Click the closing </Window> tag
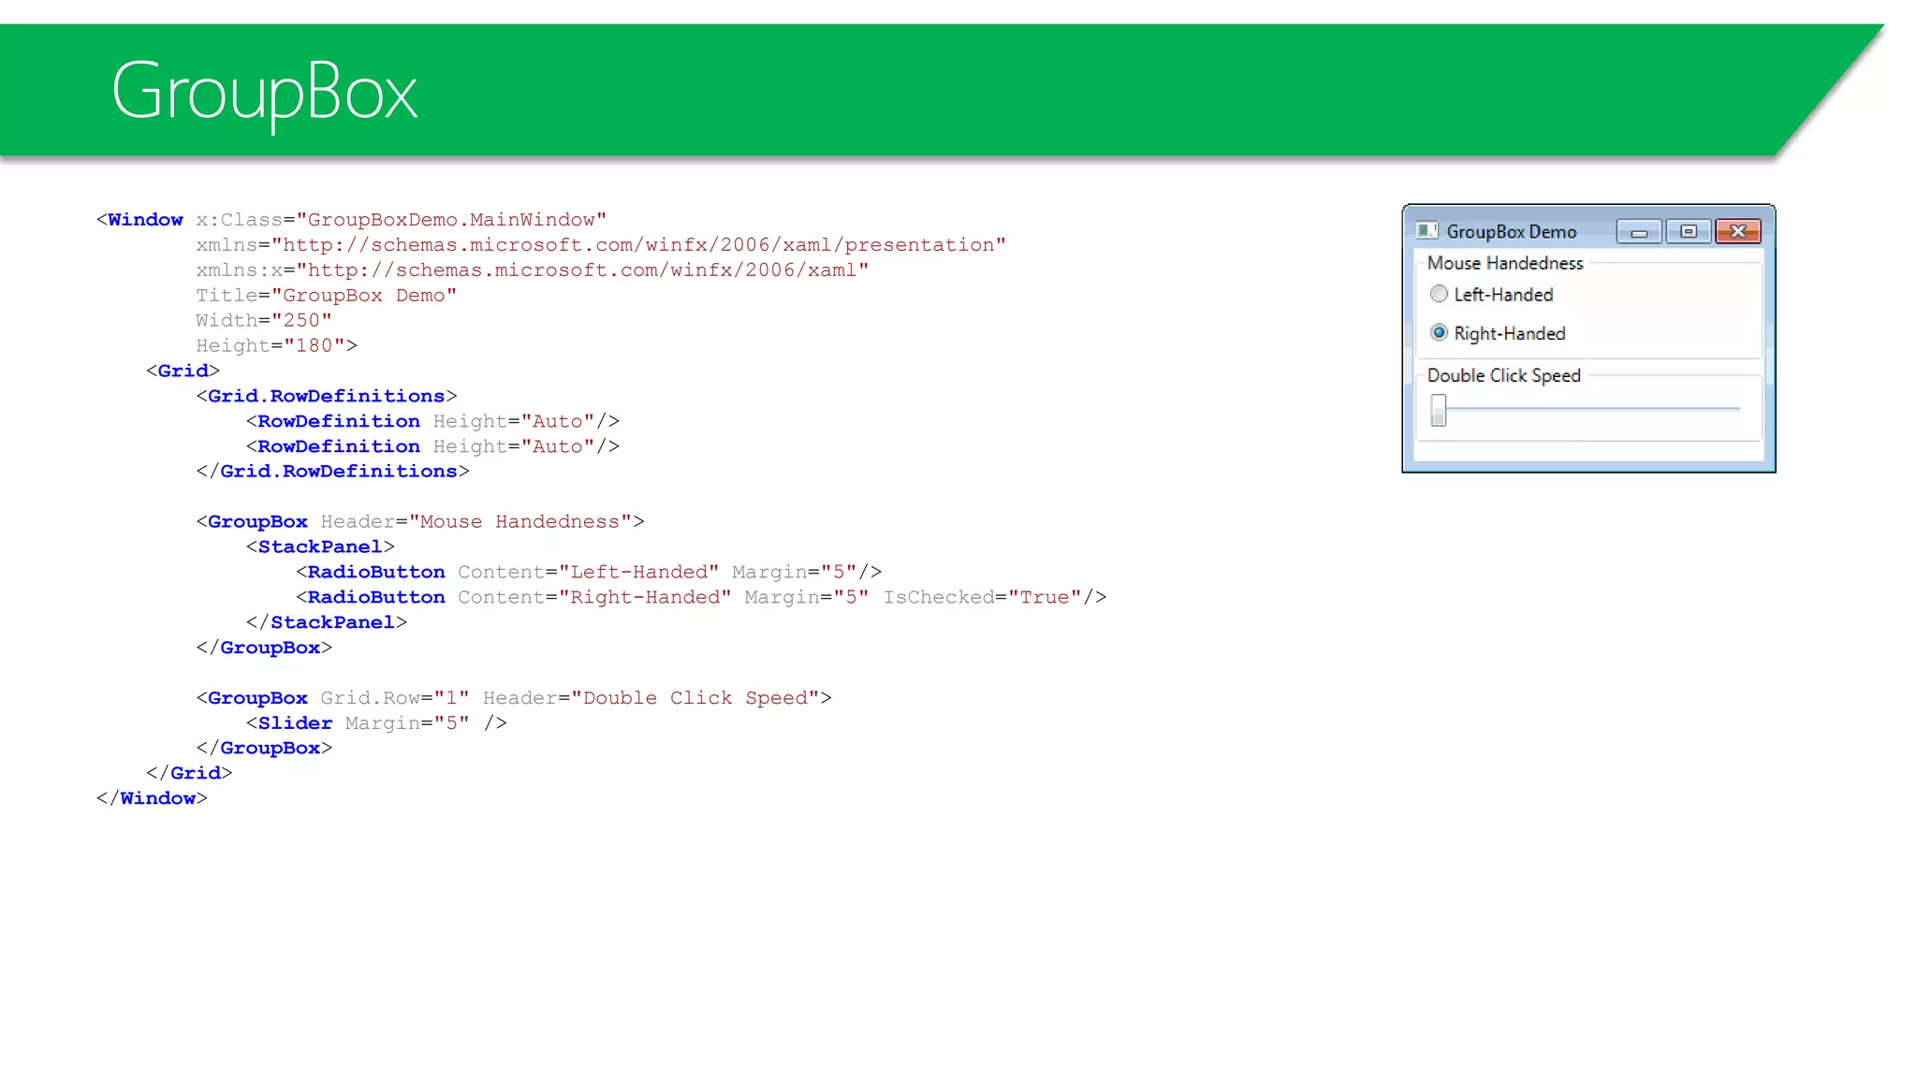The image size is (1917, 1078). click(152, 798)
